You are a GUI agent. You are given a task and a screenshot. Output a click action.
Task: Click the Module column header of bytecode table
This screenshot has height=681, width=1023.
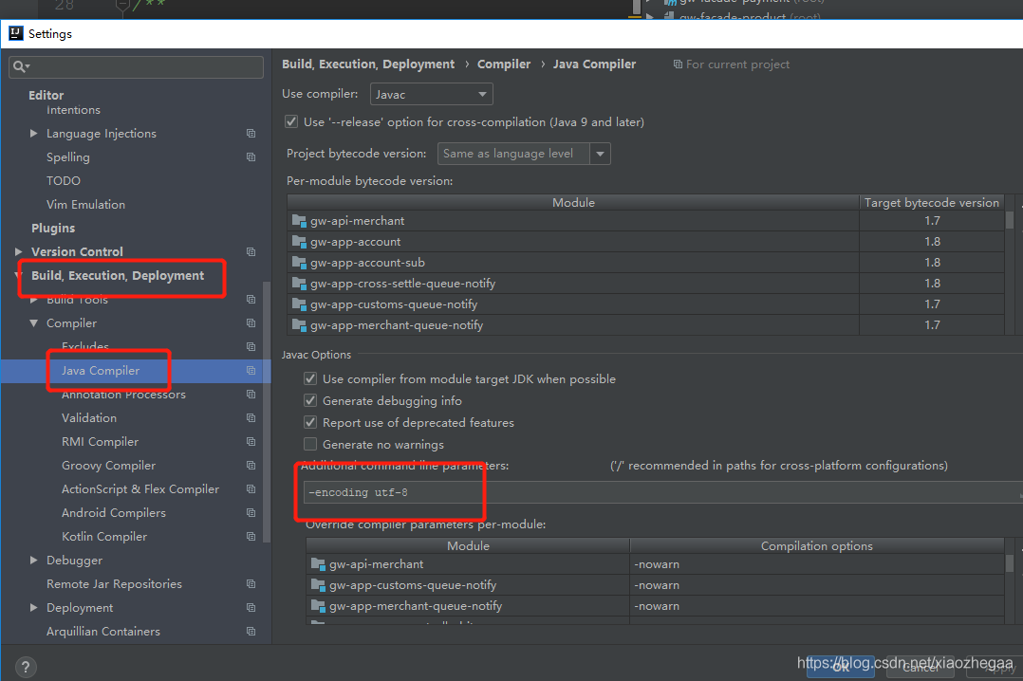tap(573, 202)
